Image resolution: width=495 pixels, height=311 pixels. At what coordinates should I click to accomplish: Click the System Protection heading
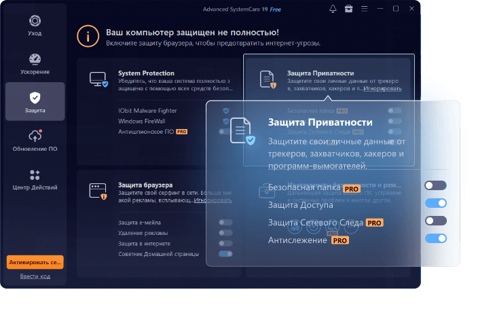point(146,73)
